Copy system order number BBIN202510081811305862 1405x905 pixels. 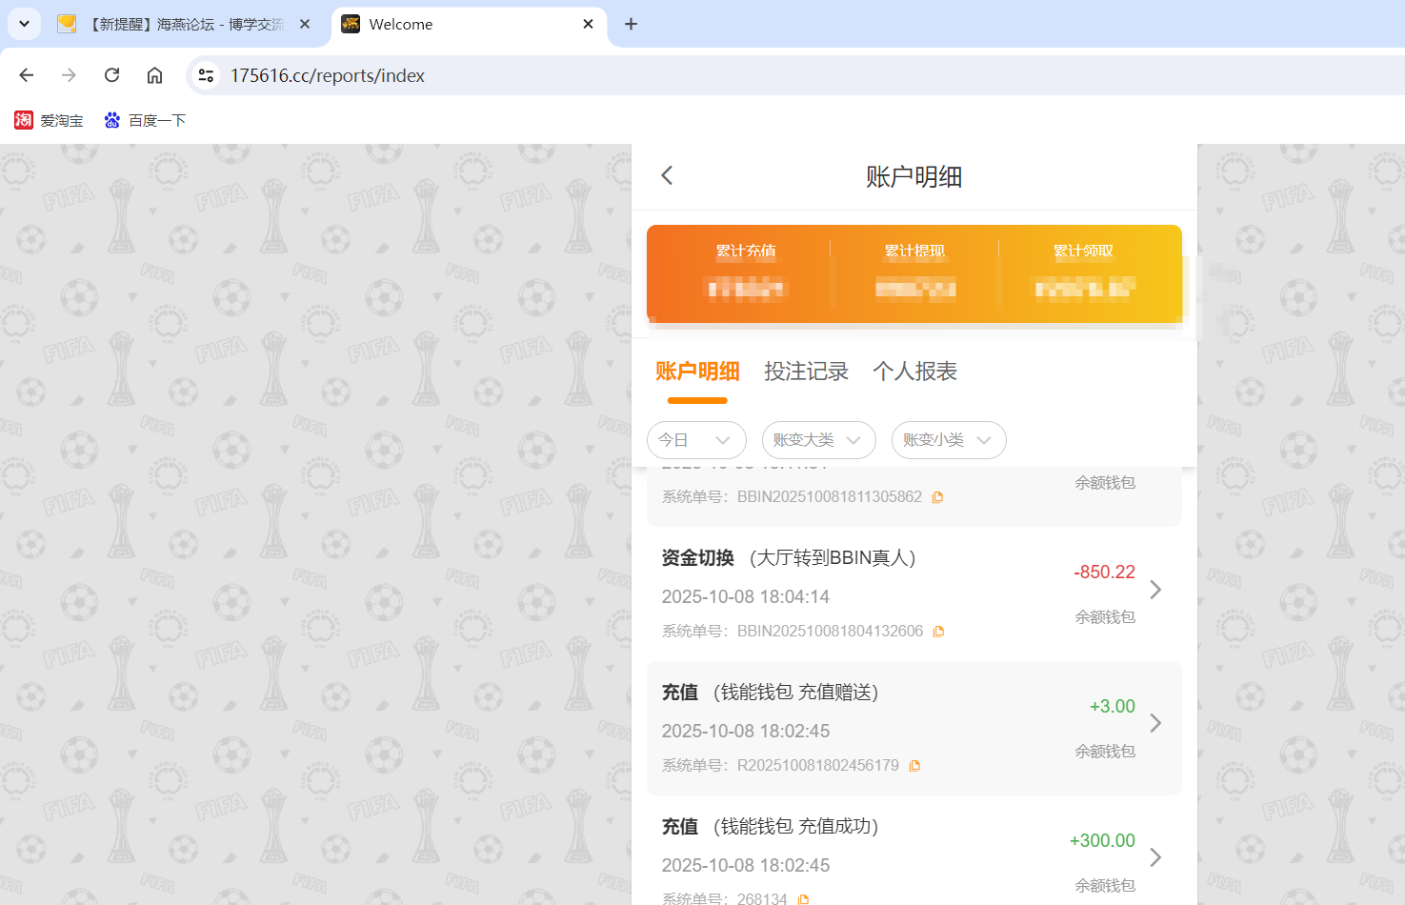pos(937,496)
